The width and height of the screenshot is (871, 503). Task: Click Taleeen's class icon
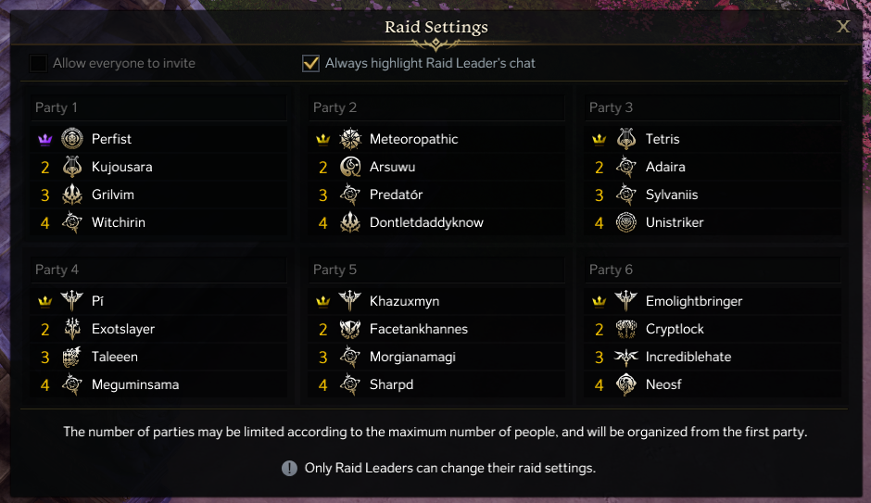coord(72,357)
